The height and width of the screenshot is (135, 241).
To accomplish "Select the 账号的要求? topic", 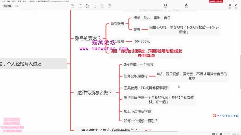I will (88, 38).
